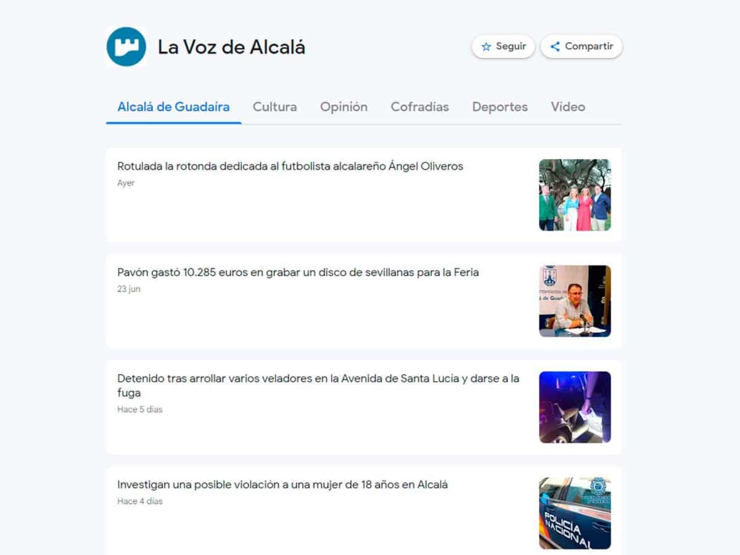Click the share icon in Compartir button
This screenshot has height=555, width=740.
tap(555, 47)
